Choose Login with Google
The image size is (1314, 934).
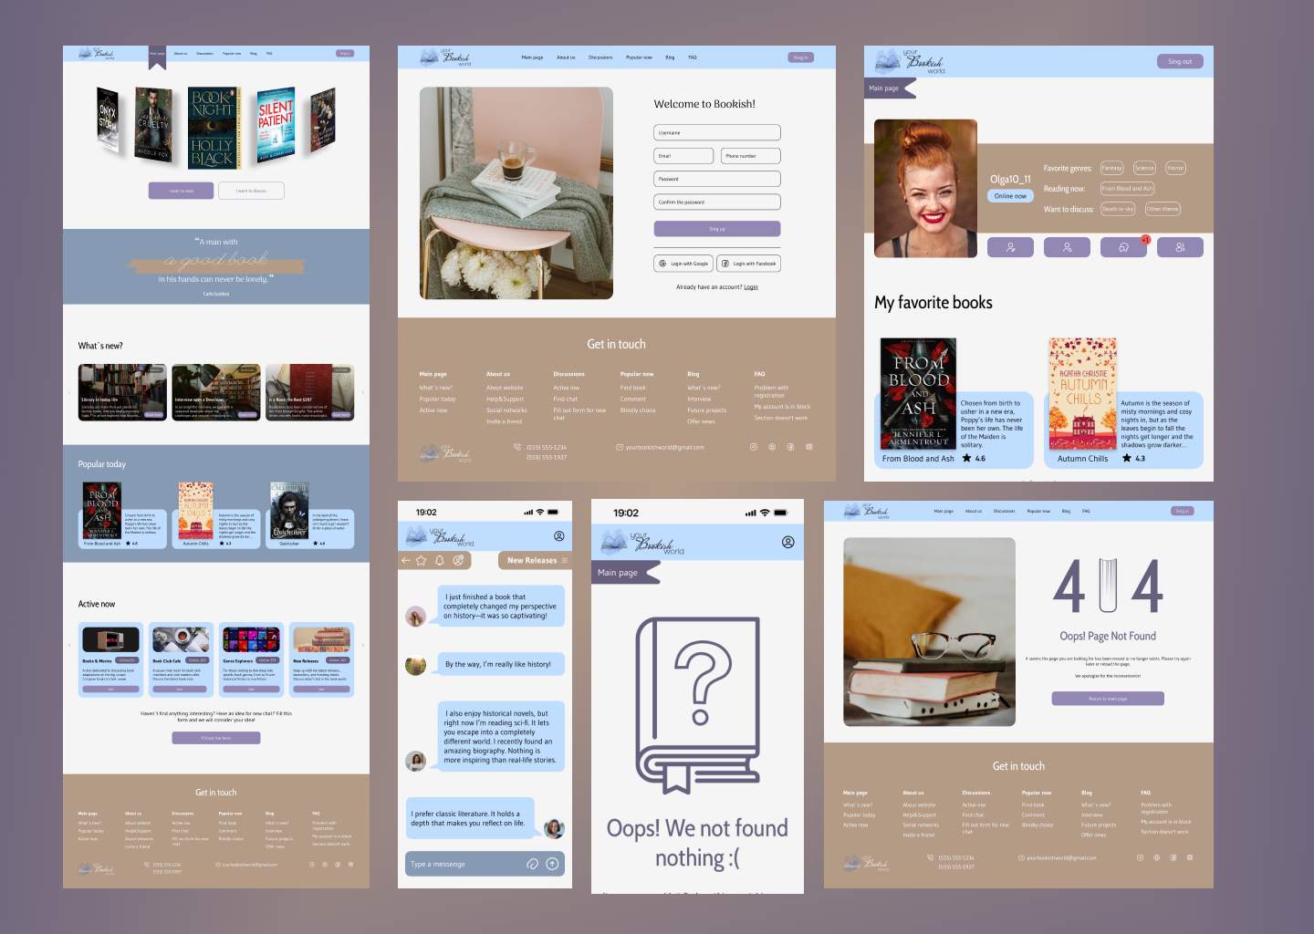pos(683,264)
